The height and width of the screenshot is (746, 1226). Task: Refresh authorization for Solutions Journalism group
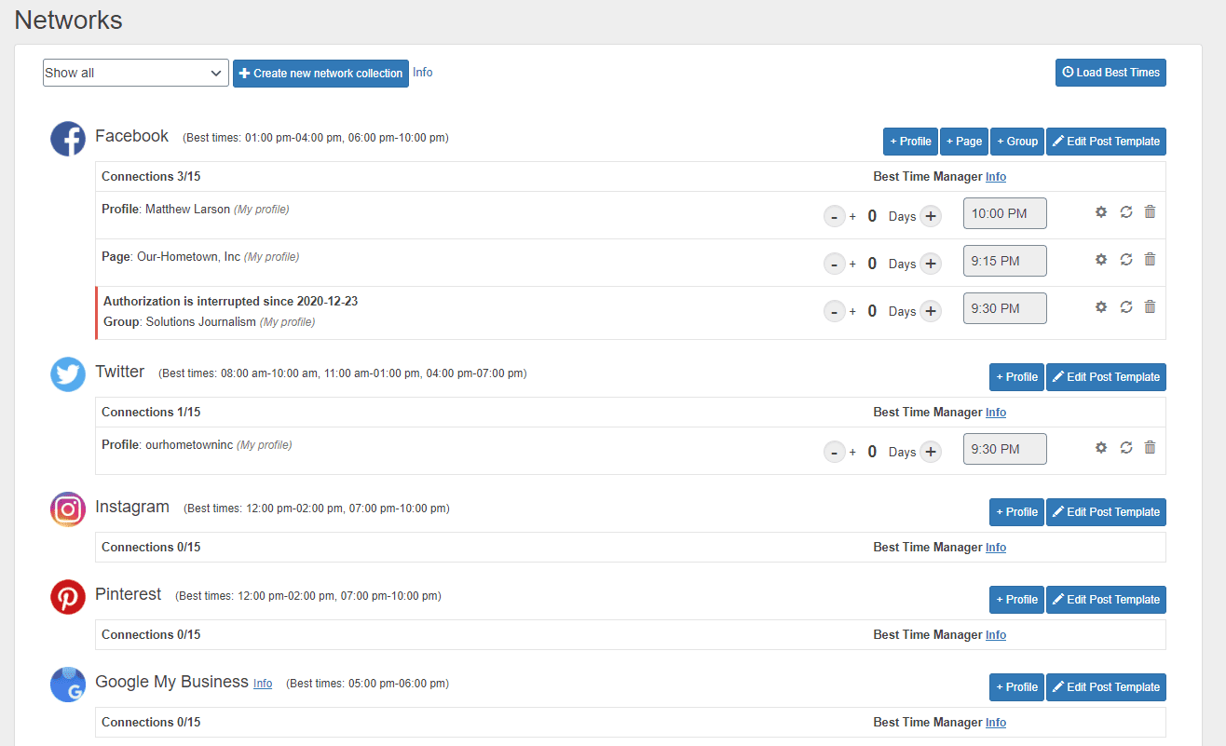(1126, 306)
